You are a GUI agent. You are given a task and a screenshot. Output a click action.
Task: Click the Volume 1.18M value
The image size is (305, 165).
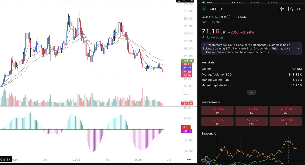[297, 69]
